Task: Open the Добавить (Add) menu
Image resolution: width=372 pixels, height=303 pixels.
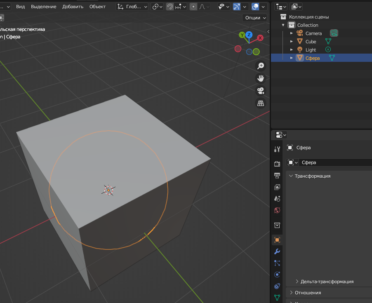Action: pyautogui.click(x=73, y=7)
